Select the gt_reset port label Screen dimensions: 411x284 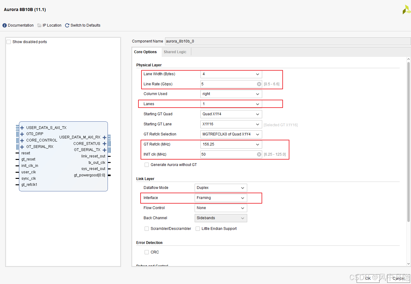click(28, 159)
